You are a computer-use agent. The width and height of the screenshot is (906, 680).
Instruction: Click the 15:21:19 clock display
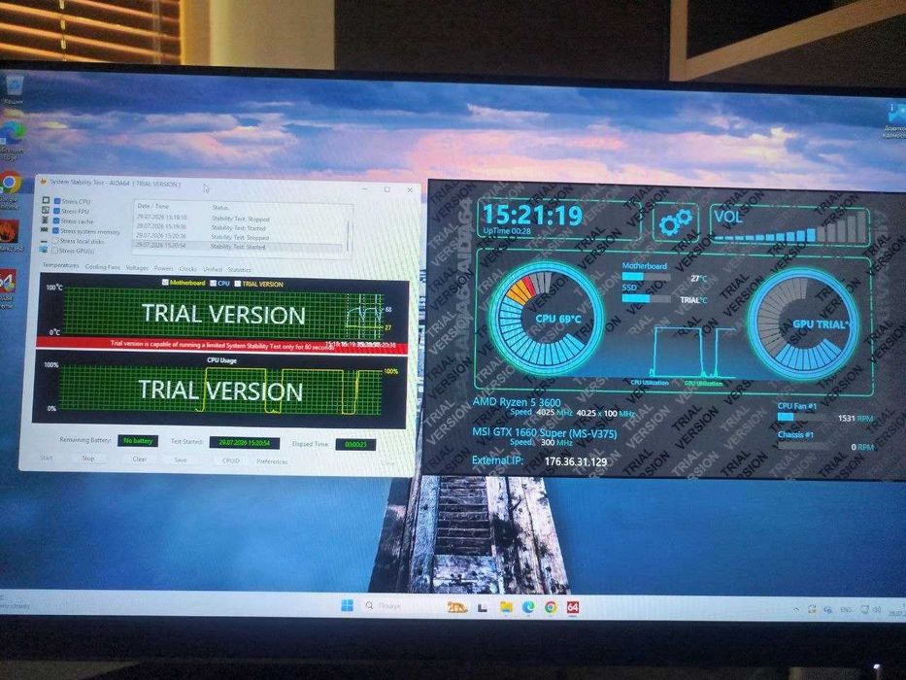coord(532,215)
